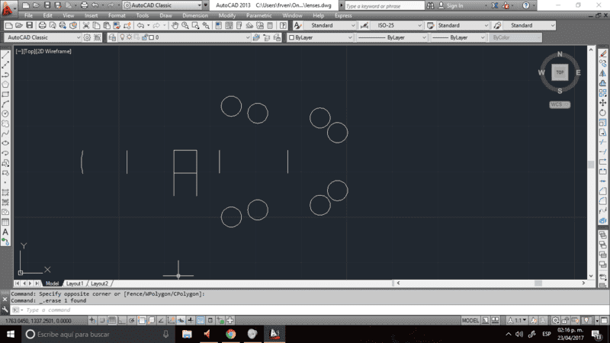The width and height of the screenshot is (610, 343).
Task: Click the WCS button below the ViewCube
Action: tap(560, 104)
